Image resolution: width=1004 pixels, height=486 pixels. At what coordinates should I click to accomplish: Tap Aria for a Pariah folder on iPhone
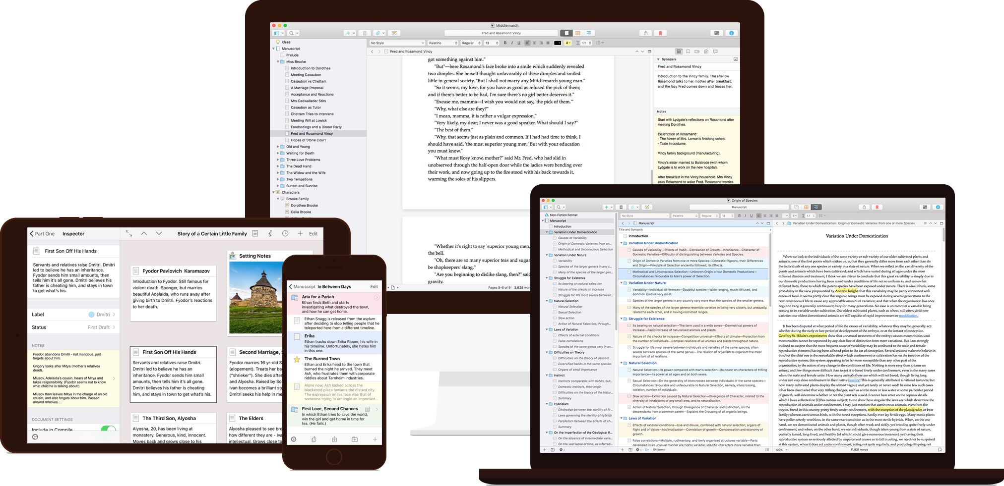pos(334,304)
